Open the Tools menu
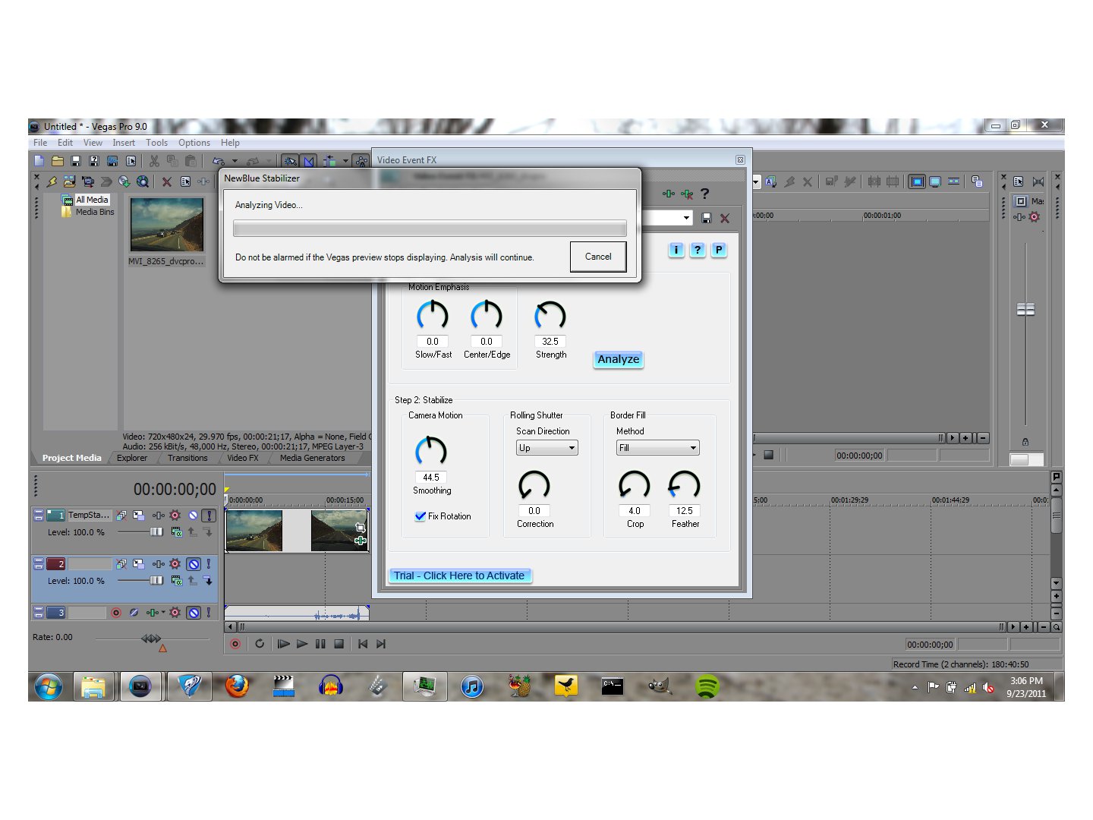Screen dimensions: 1093x820 157,143
